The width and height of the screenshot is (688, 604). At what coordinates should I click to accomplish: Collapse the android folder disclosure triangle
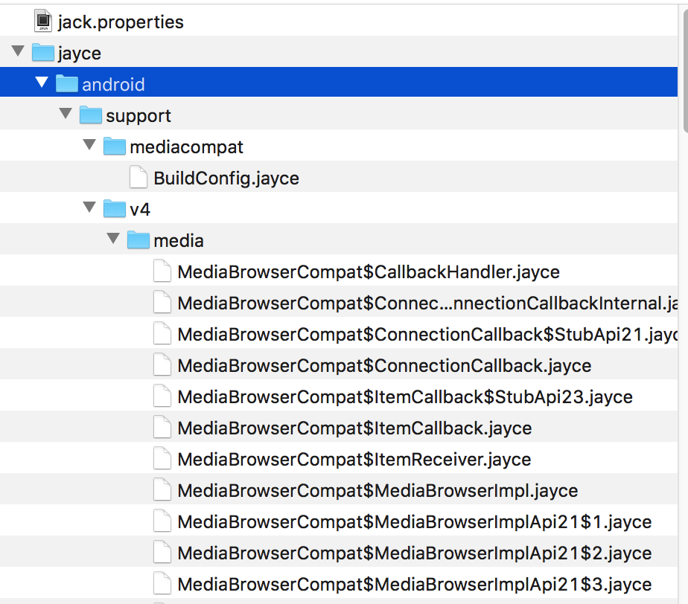coord(42,83)
